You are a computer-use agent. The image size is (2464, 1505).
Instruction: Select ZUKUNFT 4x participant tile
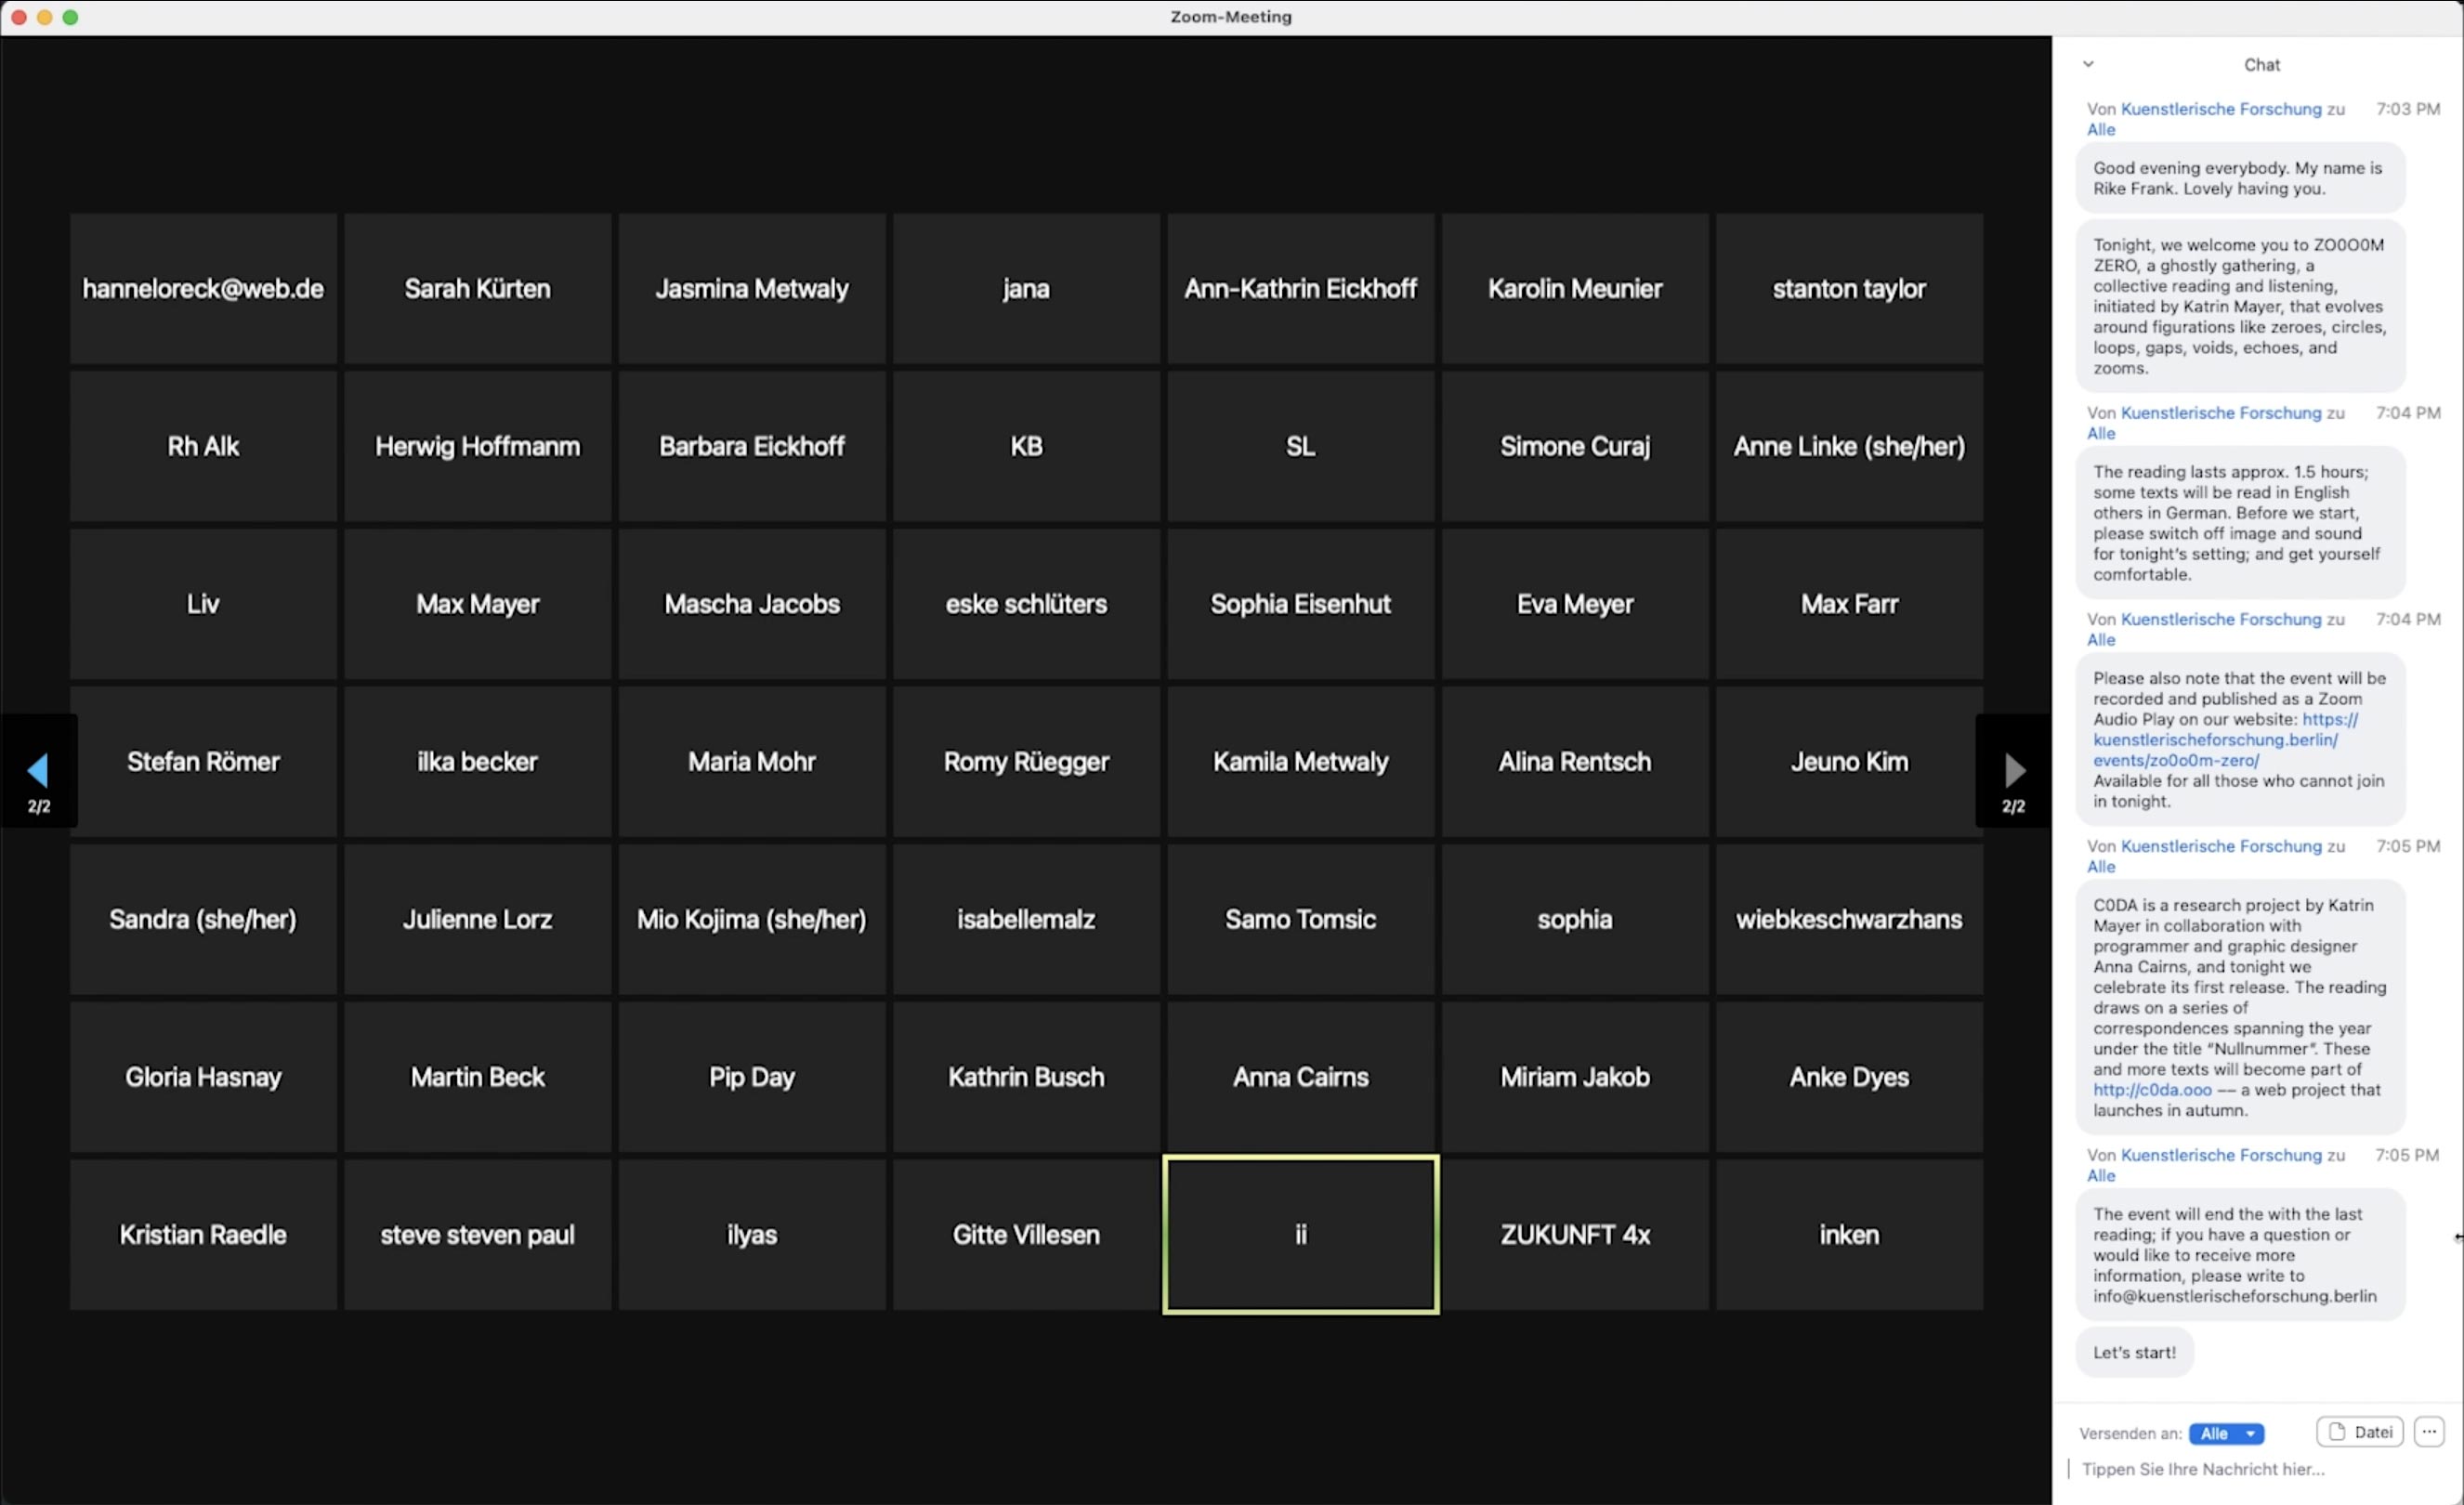pos(1574,1234)
